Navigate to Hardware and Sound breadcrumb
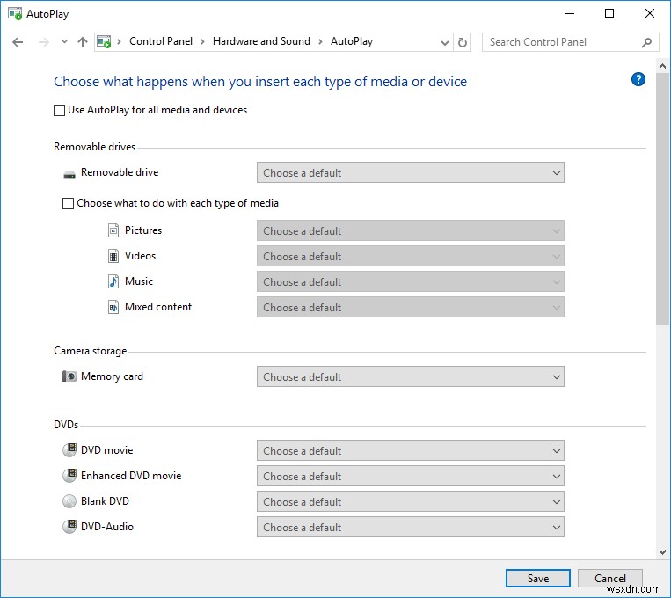 tap(261, 41)
